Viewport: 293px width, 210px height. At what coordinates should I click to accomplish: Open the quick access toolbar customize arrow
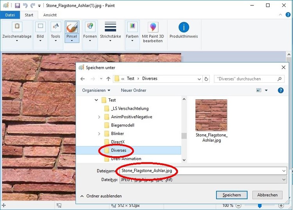pos(39,6)
